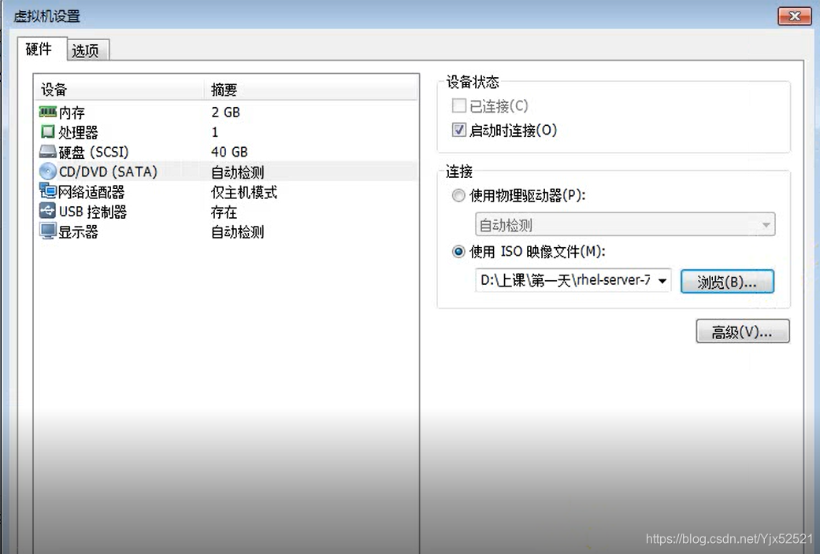The image size is (820, 554).
Task: Click the processor (处理器) chip icon
Action: [47, 131]
